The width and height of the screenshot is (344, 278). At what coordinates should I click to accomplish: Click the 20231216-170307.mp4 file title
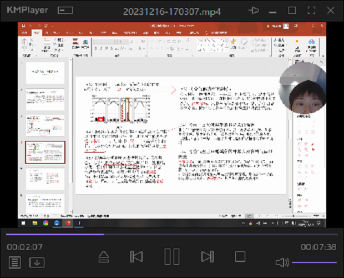coord(172,12)
